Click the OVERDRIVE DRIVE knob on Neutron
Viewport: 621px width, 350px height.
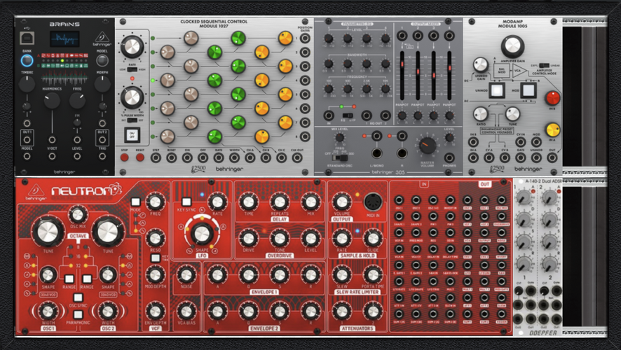pyautogui.click(x=249, y=238)
